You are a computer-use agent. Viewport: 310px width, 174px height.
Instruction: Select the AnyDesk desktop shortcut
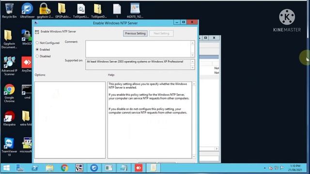(x=27, y=64)
